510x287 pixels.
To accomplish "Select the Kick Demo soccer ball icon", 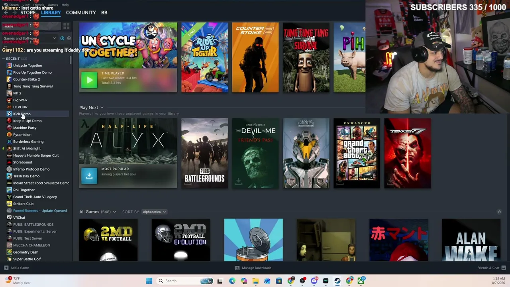I will (9, 114).
